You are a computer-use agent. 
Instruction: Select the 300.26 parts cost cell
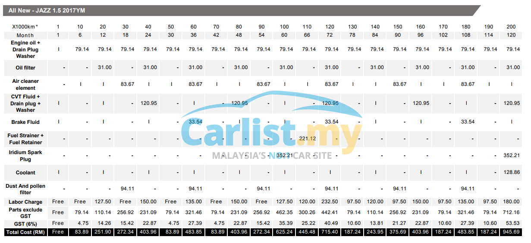307,212
